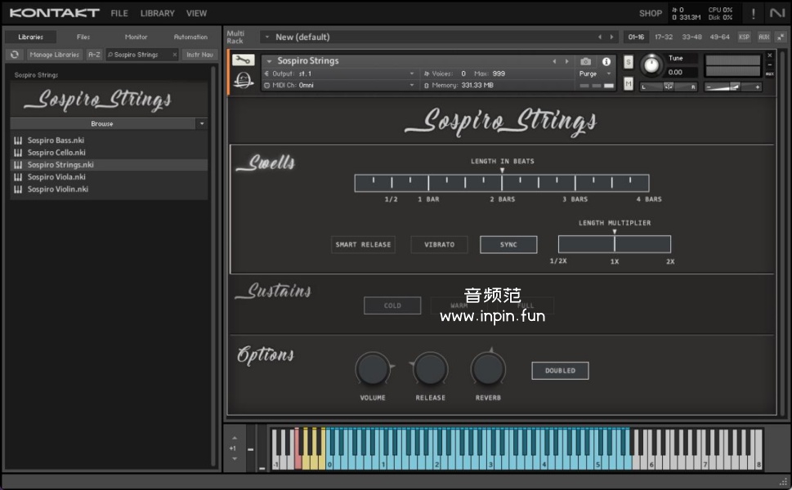Open the instrument info icon

pyautogui.click(x=606, y=61)
